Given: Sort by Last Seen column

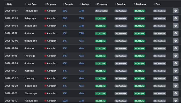Looking at the screenshot, I should pyautogui.click(x=31, y=4).
